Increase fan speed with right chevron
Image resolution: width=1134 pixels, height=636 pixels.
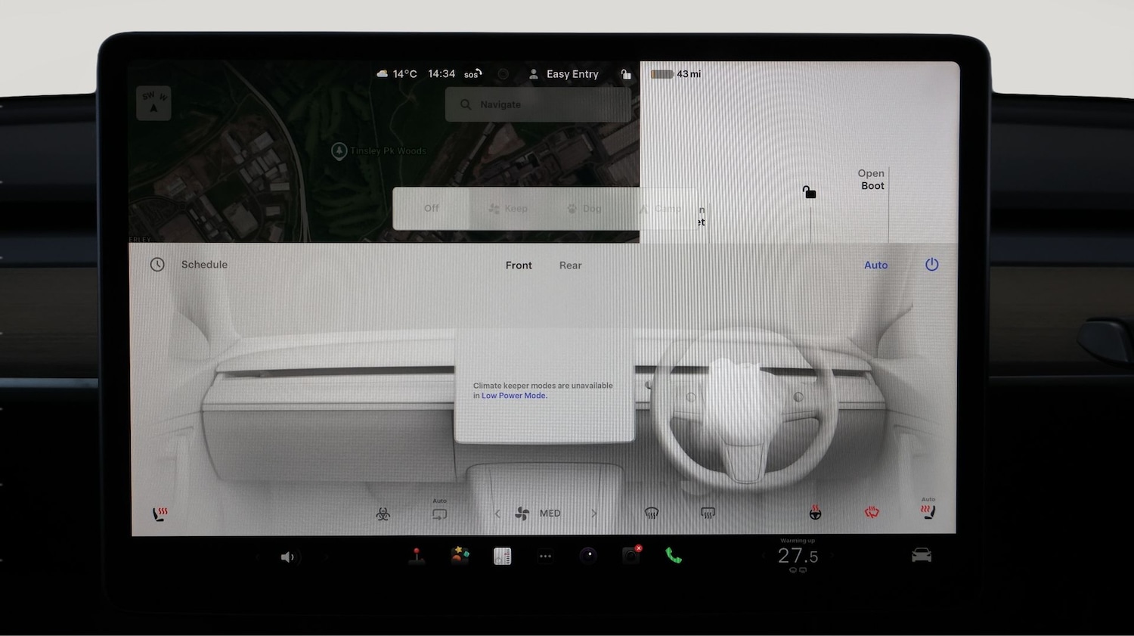coord(595,513)
